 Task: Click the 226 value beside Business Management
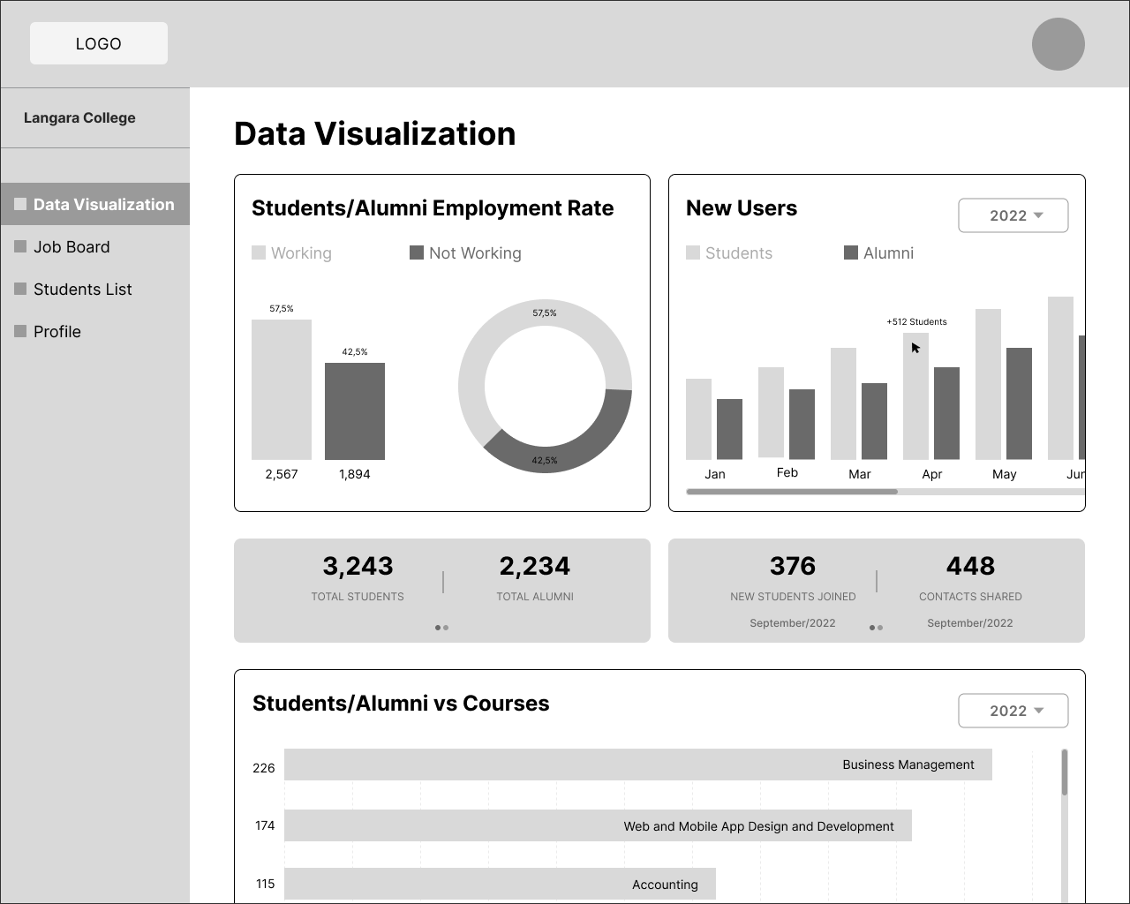264,768
